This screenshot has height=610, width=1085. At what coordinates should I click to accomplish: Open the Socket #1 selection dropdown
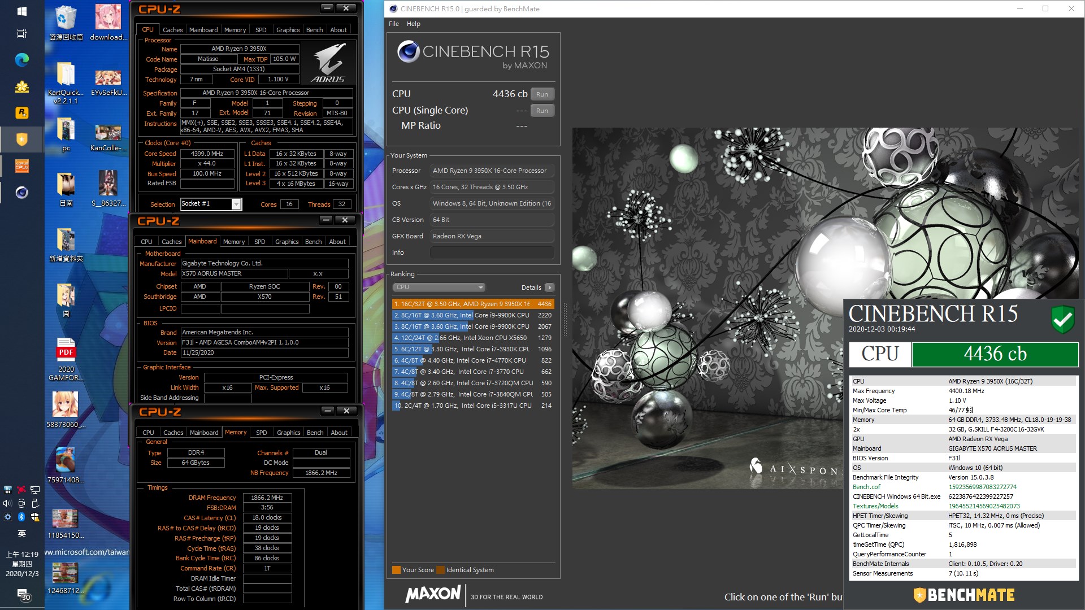tap(211, 204)
